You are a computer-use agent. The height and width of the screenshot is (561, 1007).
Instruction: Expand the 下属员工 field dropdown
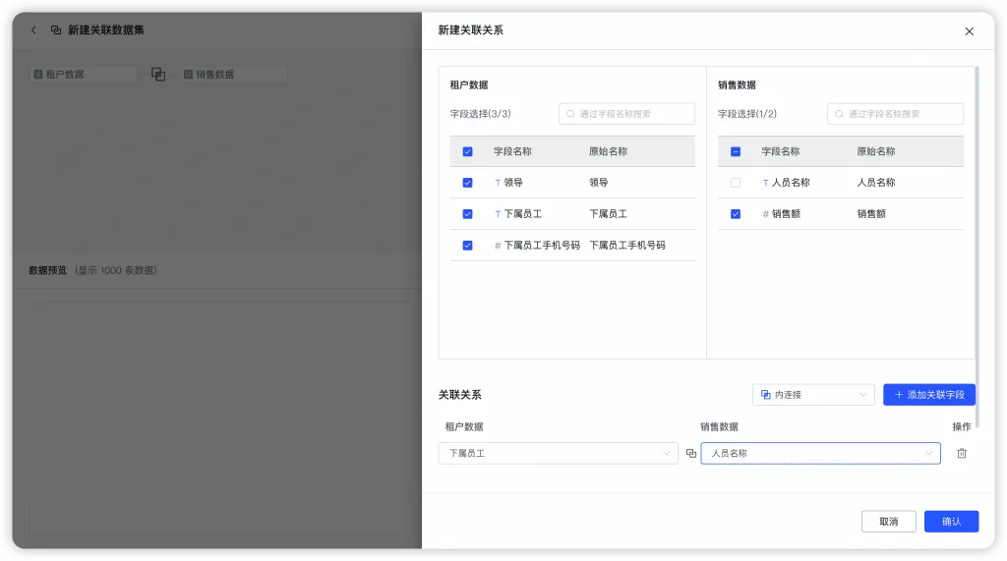coord(559,453)
